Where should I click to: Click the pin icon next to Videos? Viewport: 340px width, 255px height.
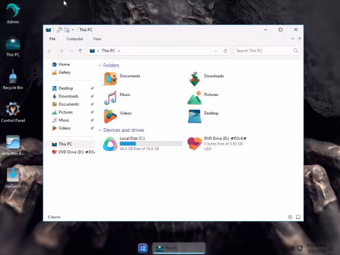pyautogui.click(x=92, y=128)
